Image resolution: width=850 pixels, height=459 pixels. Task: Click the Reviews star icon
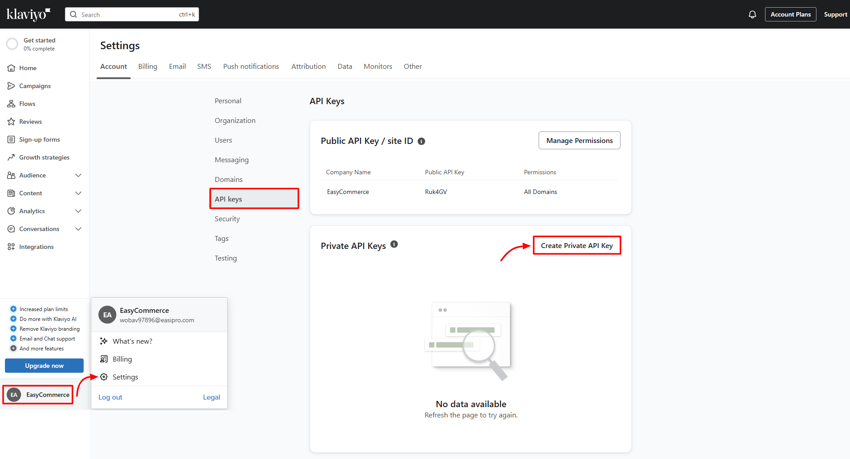coord(11,122)
